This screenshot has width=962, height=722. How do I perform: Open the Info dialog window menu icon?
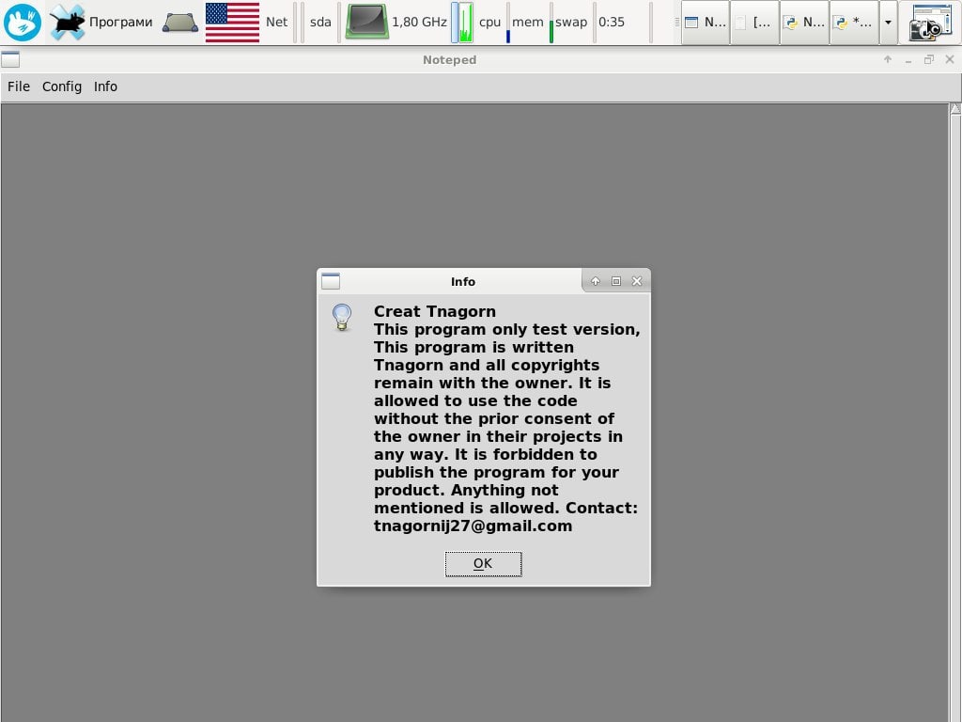coord(331,280)
